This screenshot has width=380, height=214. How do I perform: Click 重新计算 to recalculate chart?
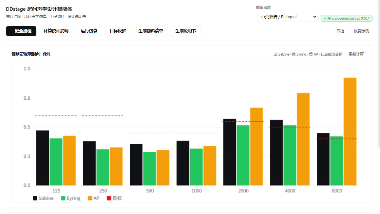[x=356, y=54]
